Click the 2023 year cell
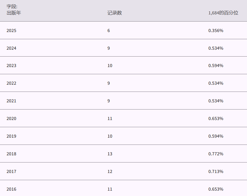Screen dimensions: 247x196 tap(11, 66)
